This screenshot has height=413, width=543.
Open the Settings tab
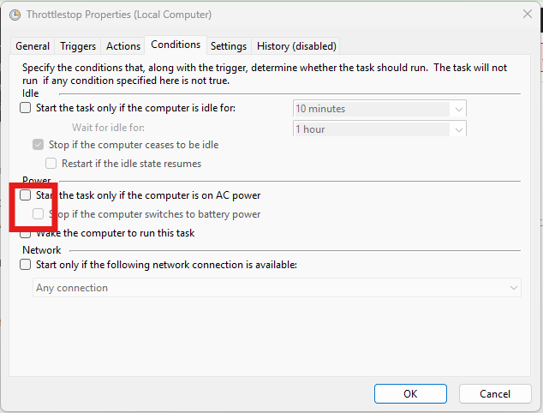(229, 46)
